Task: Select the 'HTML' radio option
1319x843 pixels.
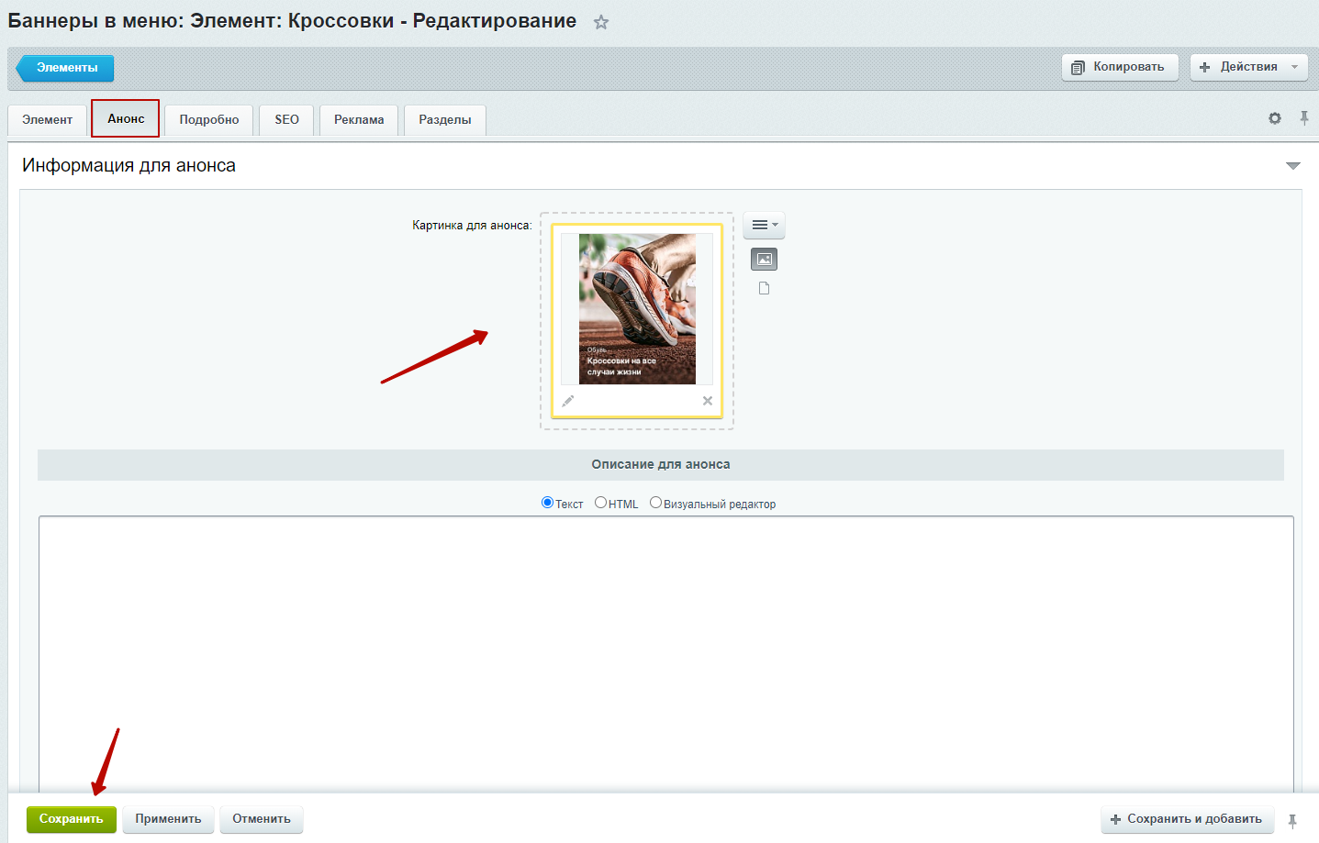Action: coord(601,503)
